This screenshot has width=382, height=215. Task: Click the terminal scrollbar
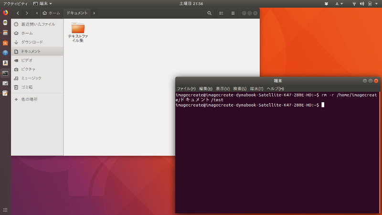pyautogui.click(x=380, y=152)
